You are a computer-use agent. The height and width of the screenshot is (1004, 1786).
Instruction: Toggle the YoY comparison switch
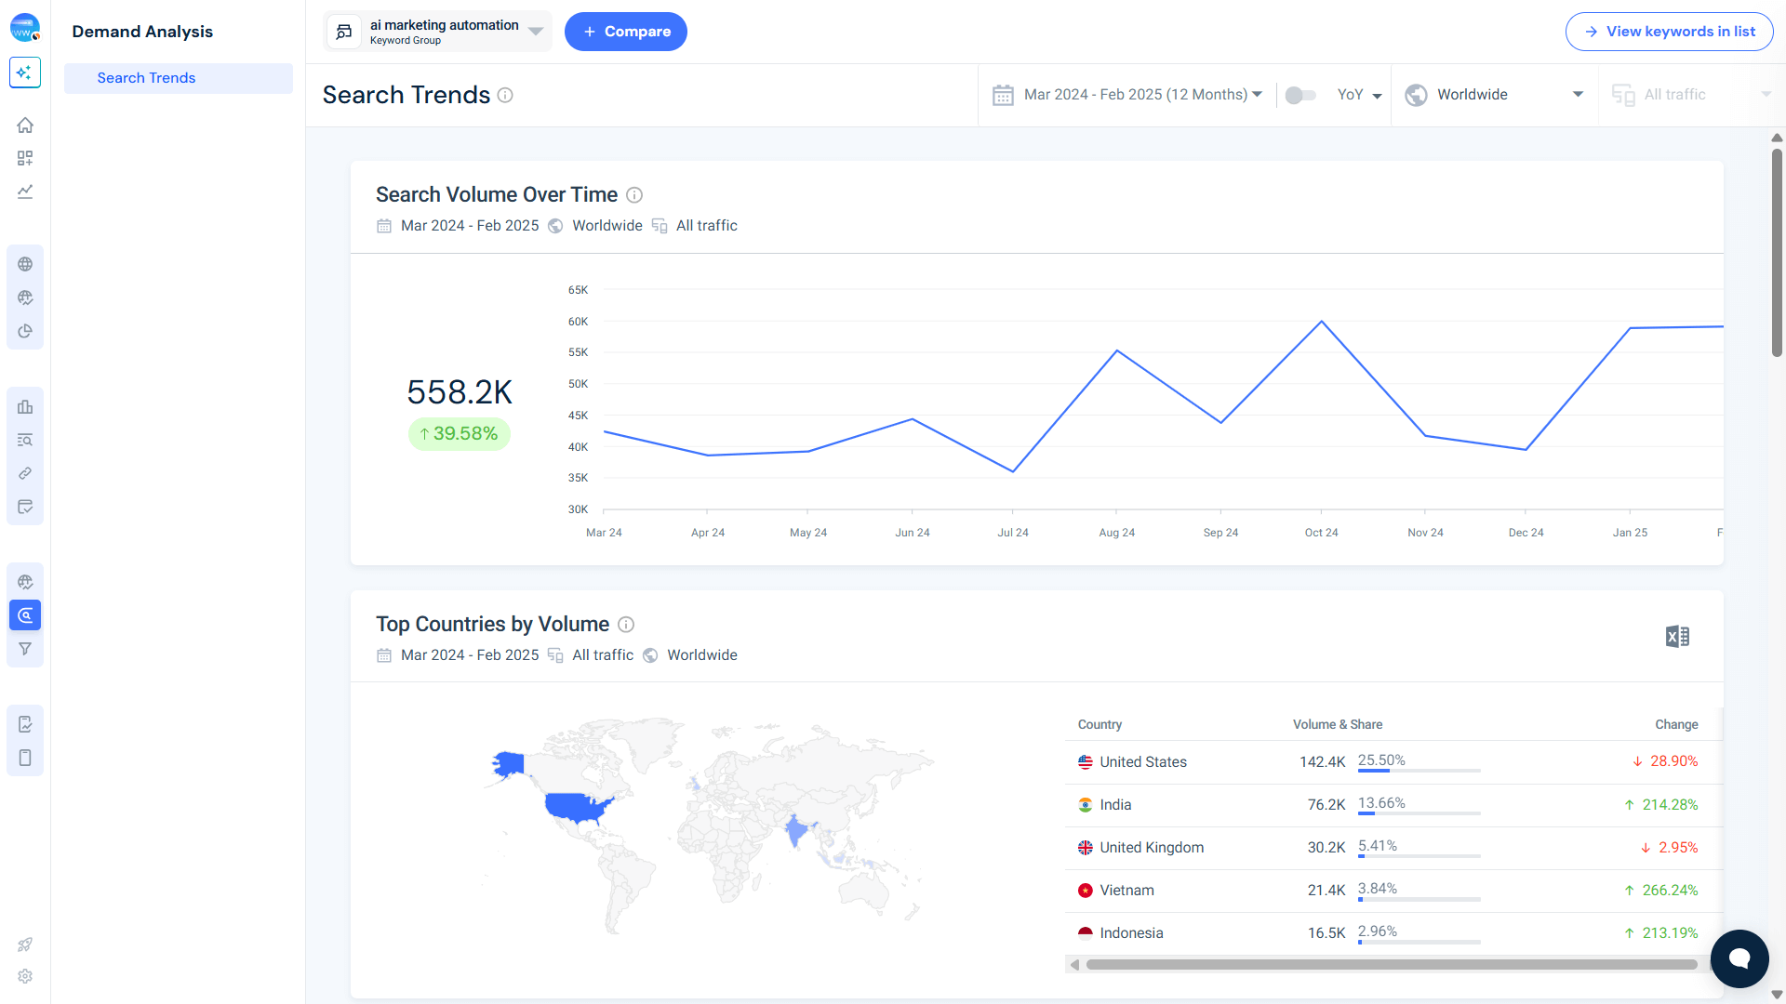(x=1300, y=95)
